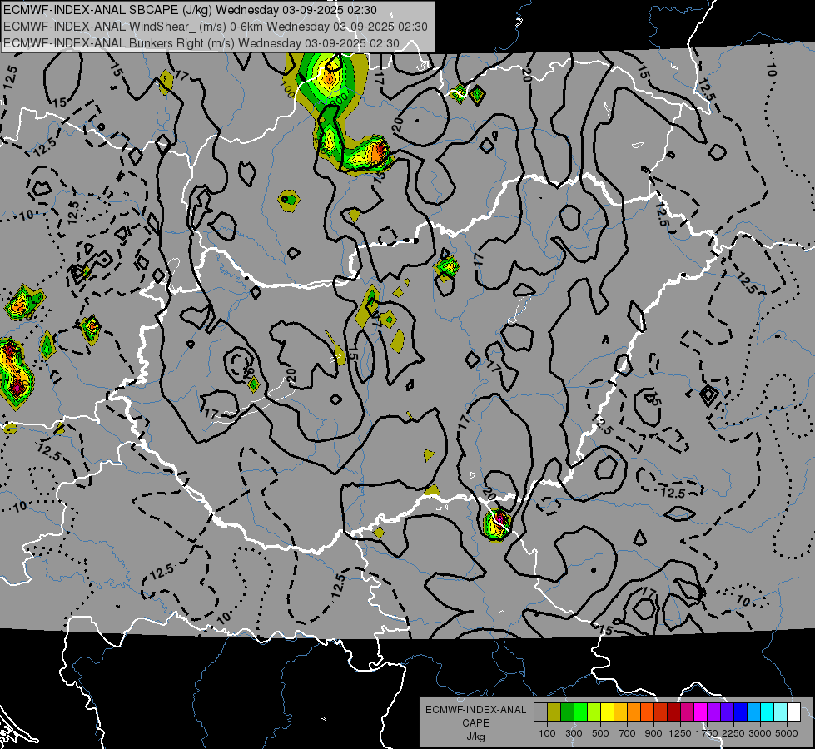Select the pale cyan swatch left of the 5000 tick
The image size is (815, 749).
[781, 712]
